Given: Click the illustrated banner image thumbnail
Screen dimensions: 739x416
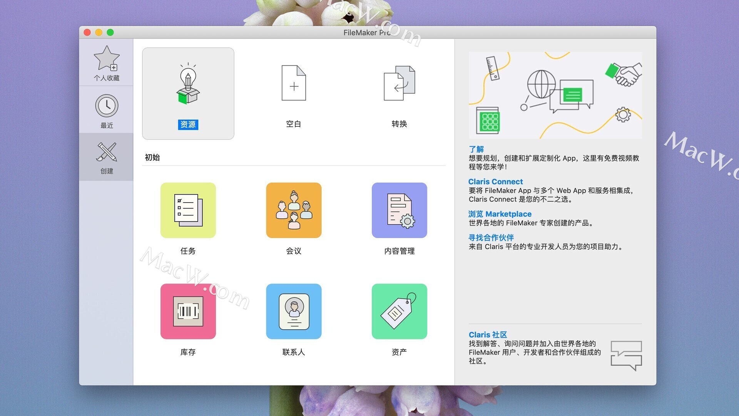Looking at the screenshot, I should [555, 95].
